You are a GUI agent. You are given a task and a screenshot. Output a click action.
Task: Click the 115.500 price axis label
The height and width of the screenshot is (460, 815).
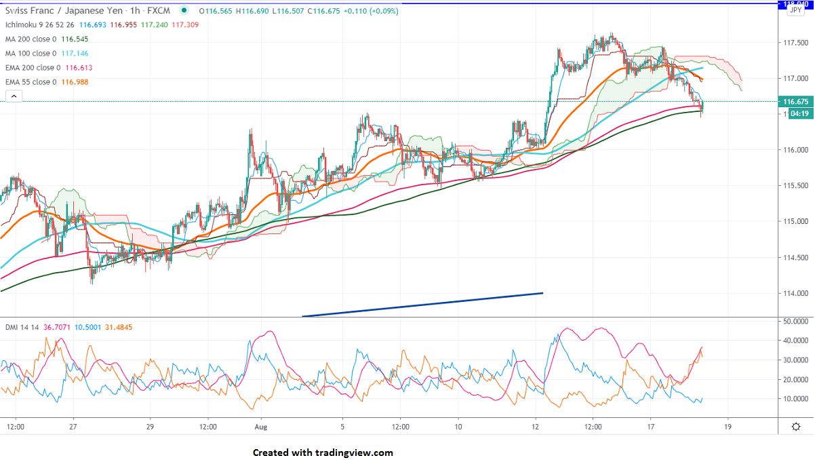pos(795,185)
